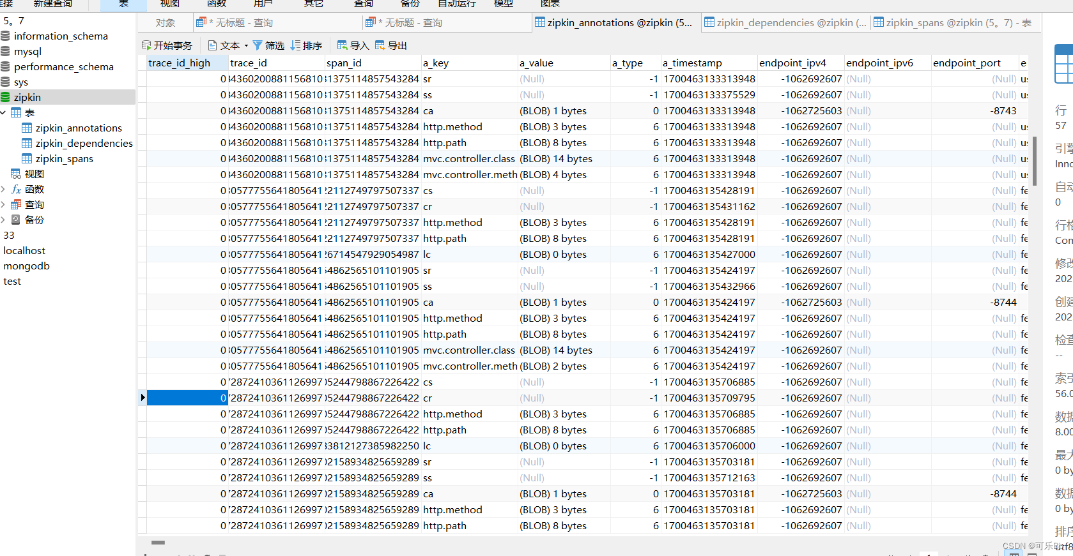Click the a_timestamp cell 1700463133375529
Screen dimensions: 1073x556
(709, 94)
